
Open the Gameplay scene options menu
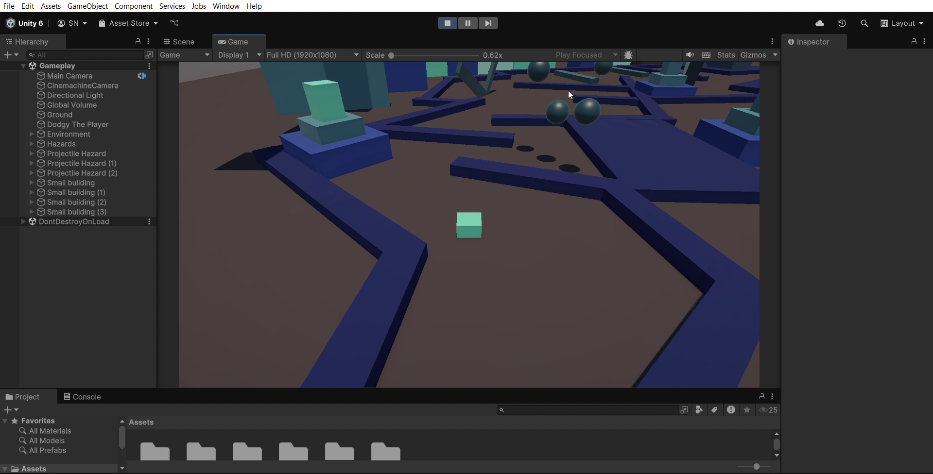point(149,66)
